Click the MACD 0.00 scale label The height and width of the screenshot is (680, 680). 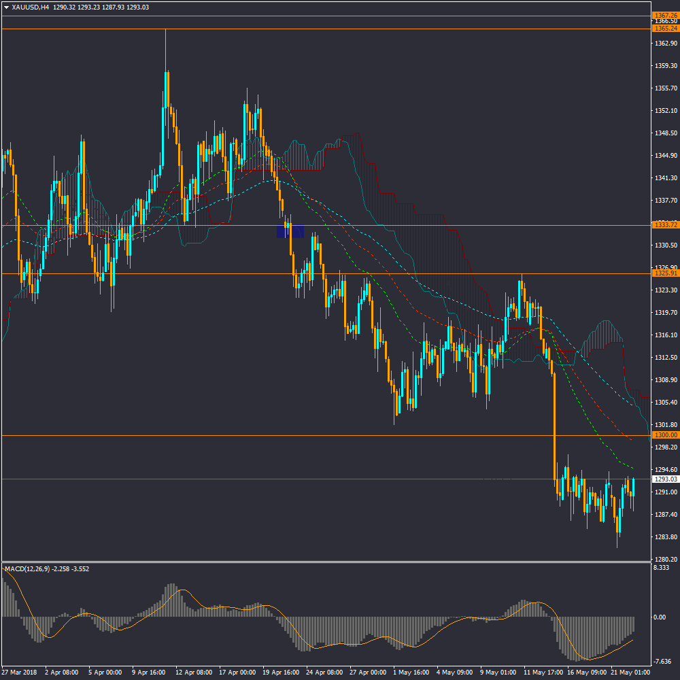click(660, 617)
